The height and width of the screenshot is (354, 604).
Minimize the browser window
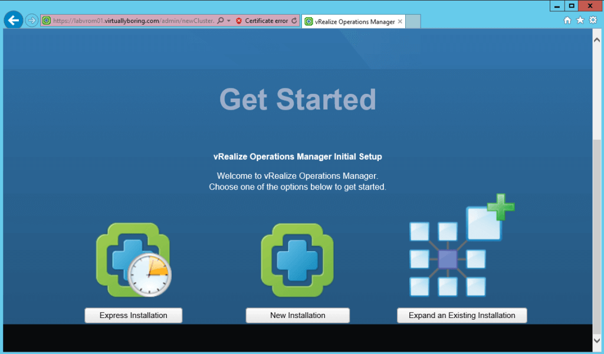coord(557,6)
